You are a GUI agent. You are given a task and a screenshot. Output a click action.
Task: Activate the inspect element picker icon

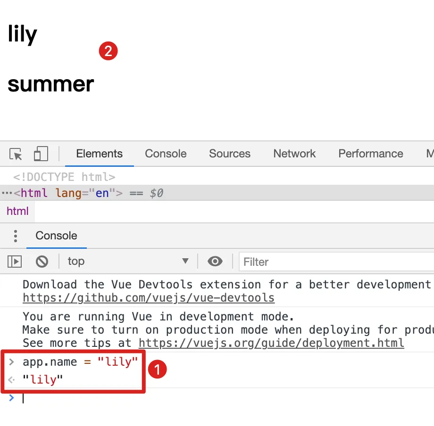coord(16,154)
